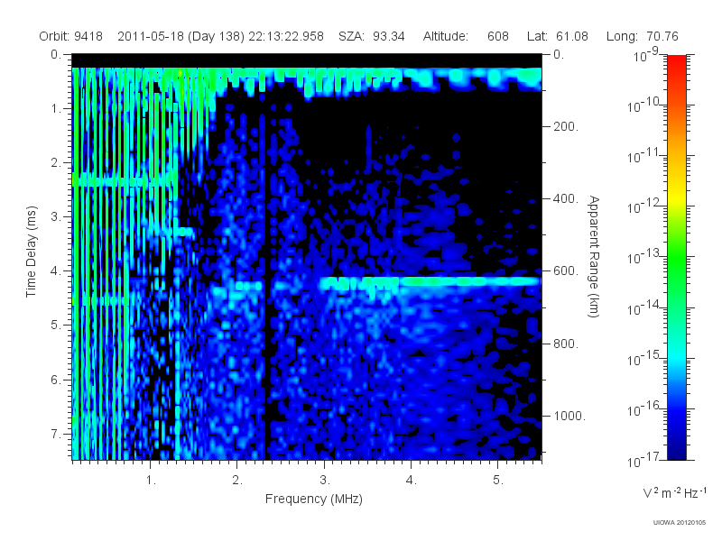
Task: Click the apparent range label '600.'
Action: point(566,271)
